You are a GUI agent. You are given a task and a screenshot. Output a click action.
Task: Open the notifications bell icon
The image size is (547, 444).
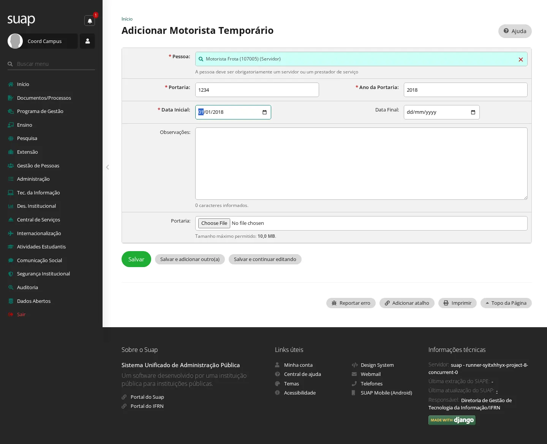coord(90,21)
